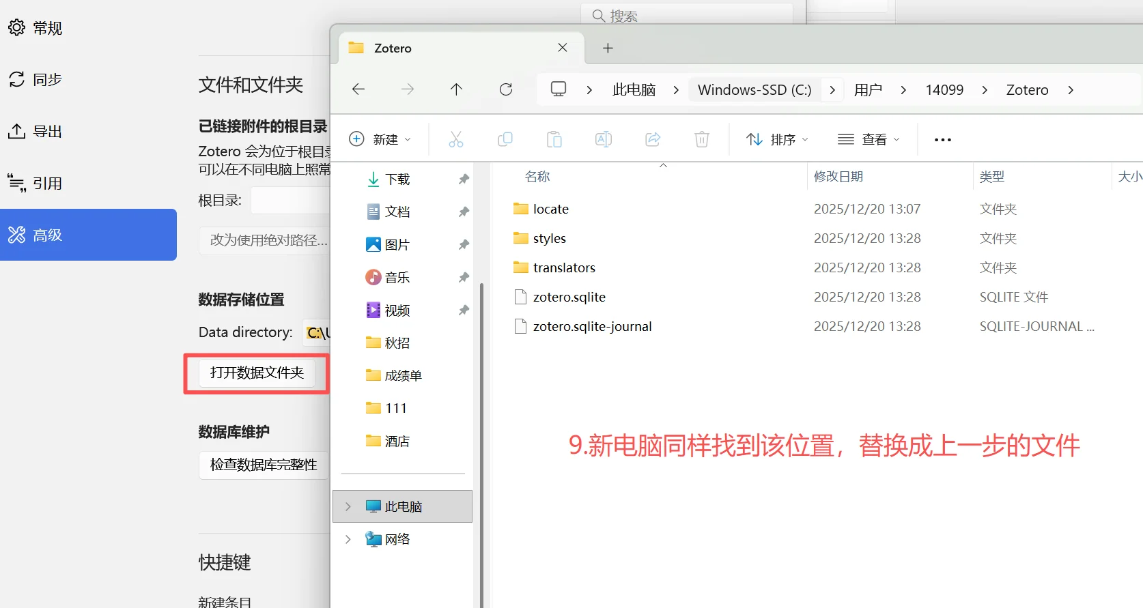Sort files by the 名称 column
Screen dimensions: 1143x608
pyautogui.click(x=537, y=177)
